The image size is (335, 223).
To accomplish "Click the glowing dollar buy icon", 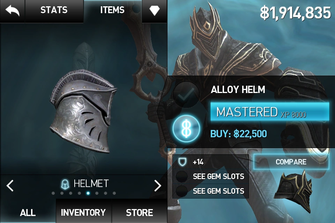I will point(186,129).
